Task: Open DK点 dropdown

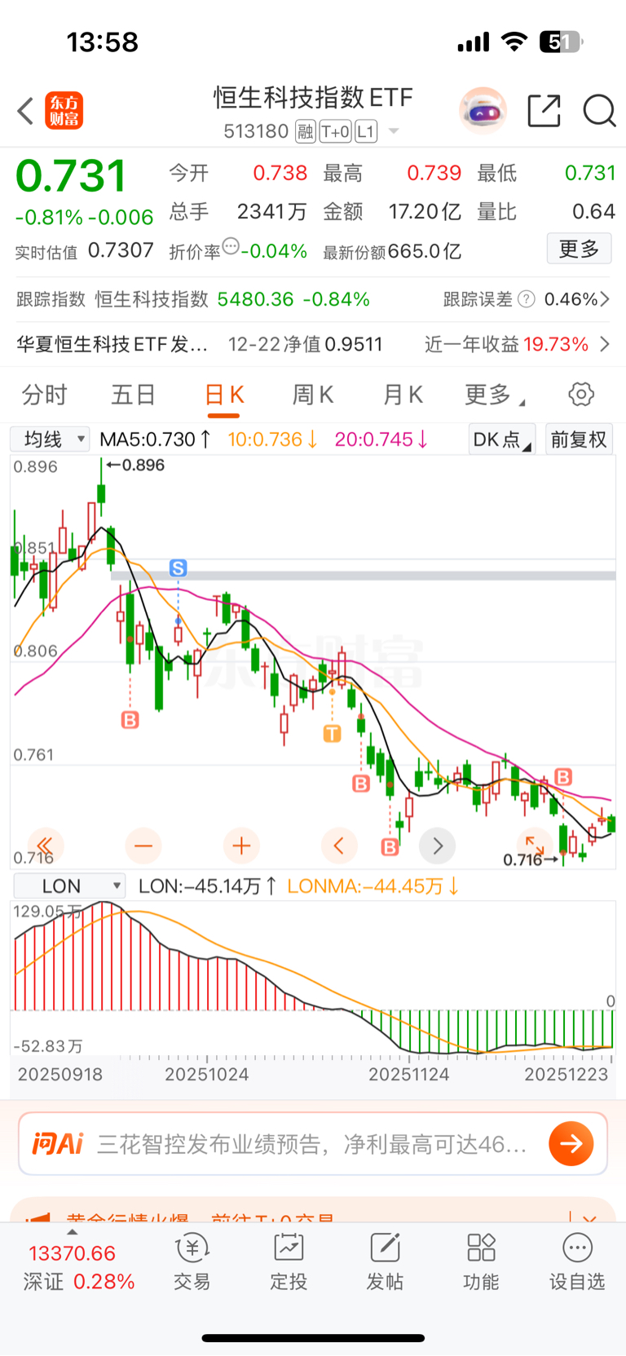Action: 502,439
